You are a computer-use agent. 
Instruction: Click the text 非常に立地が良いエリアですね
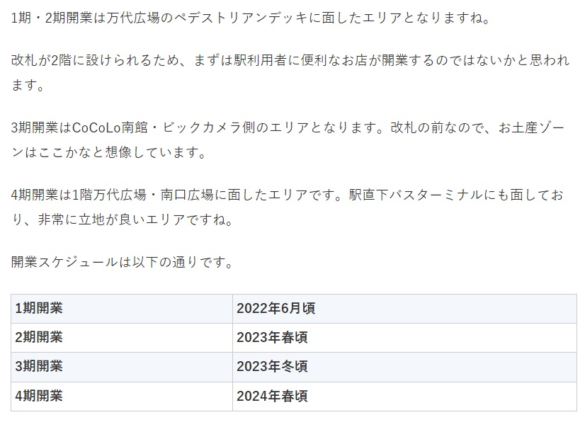click(x=135, y=220)
